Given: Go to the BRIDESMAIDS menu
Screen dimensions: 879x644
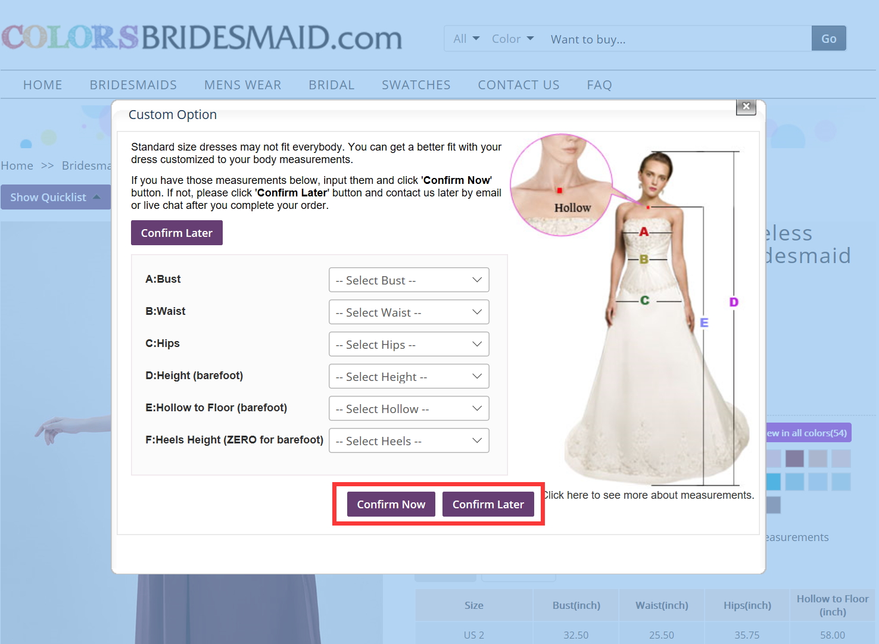Looking at the screenshot, I should (x=133, y=85).
